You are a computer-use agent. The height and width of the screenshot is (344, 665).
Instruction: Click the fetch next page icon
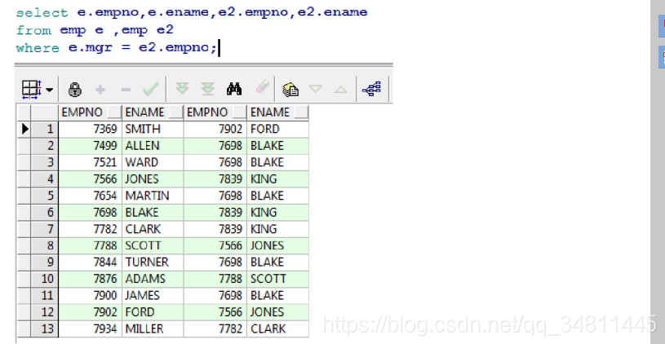(183, 89)
